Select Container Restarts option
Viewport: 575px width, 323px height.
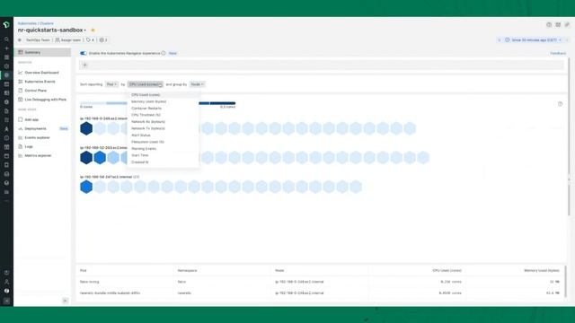tap(164, 109)
